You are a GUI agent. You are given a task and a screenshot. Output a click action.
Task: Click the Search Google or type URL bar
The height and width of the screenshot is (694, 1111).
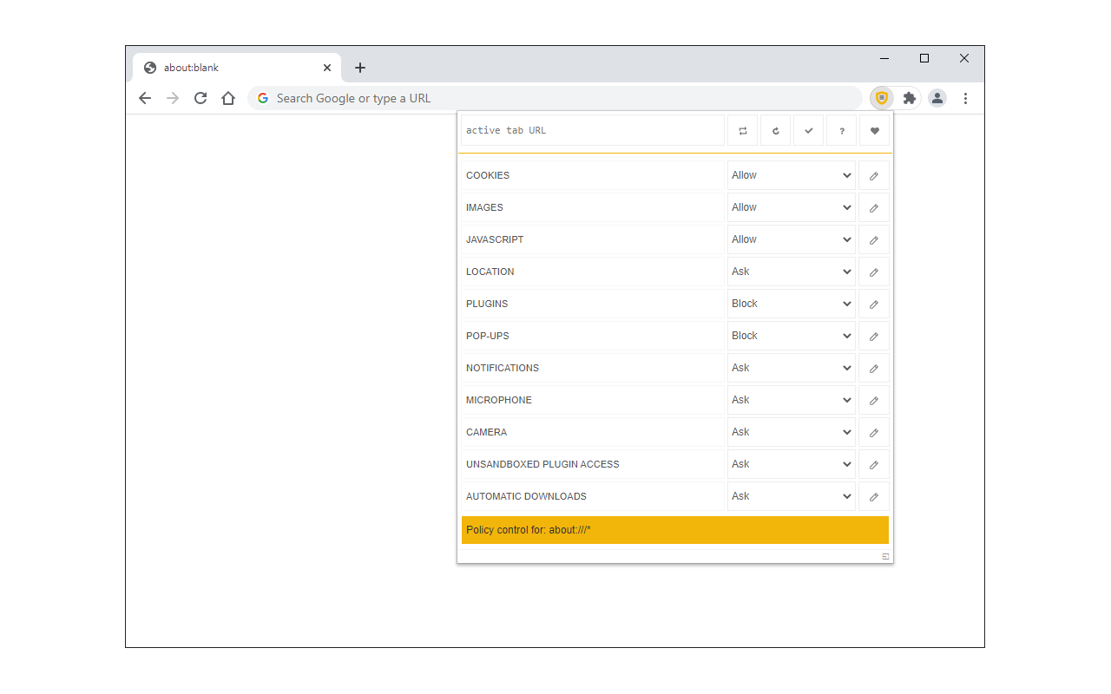[x=555, y=98]
